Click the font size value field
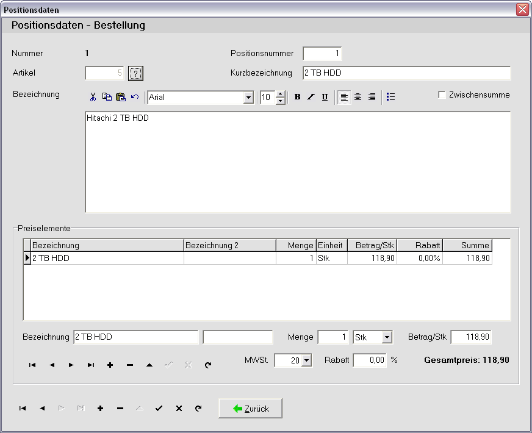 coord(268,98)
